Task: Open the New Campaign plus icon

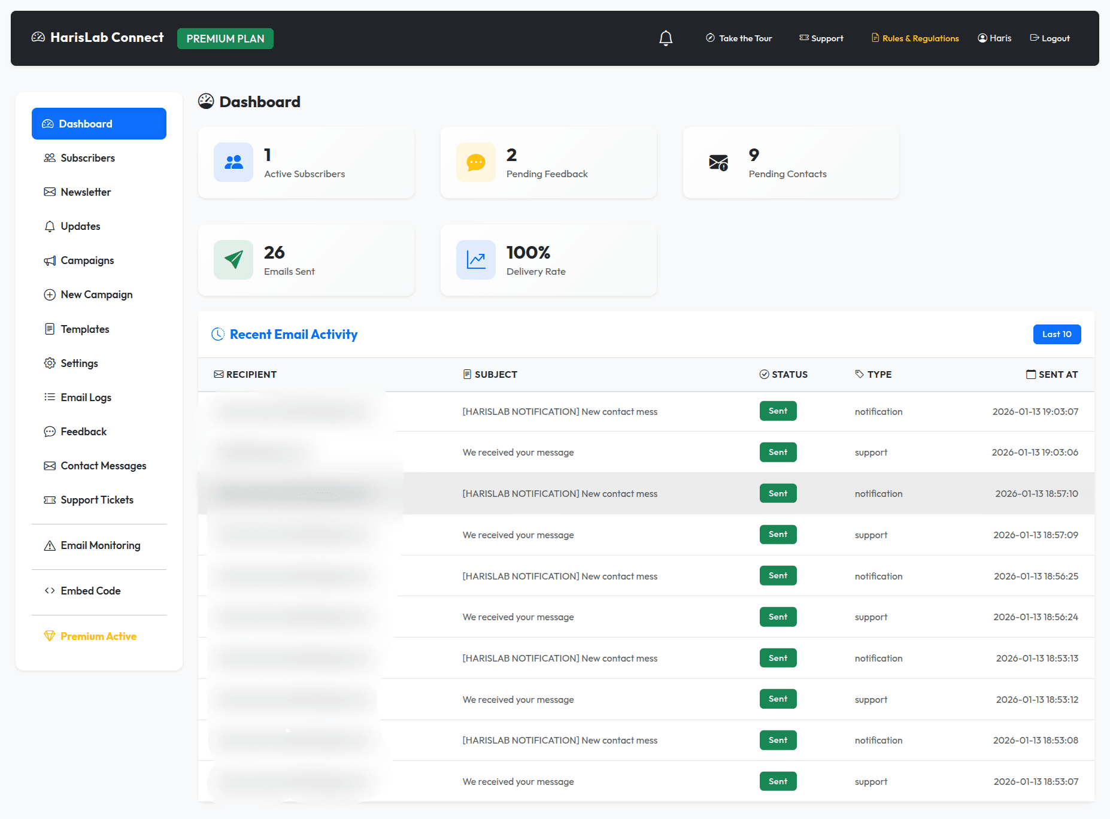Action: coord(50,294)
